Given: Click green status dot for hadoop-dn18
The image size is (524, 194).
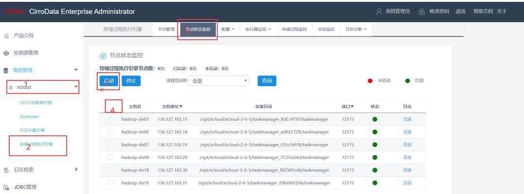Looking at the screenshot, I should click(375, 170).
